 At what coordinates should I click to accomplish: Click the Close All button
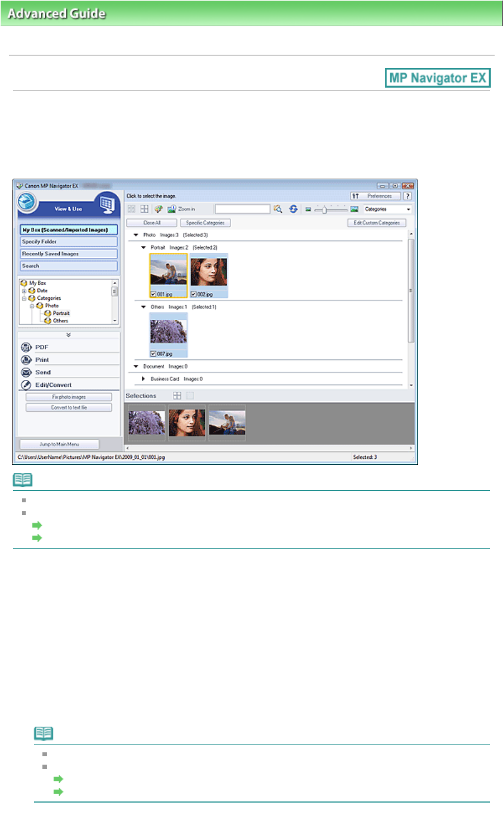click(151, 223)
